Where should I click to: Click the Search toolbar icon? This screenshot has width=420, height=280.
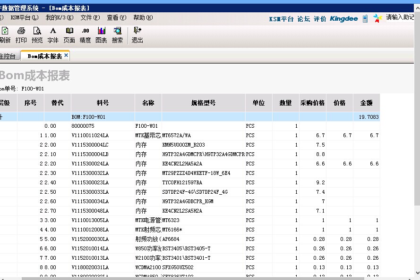pos(117,35)
